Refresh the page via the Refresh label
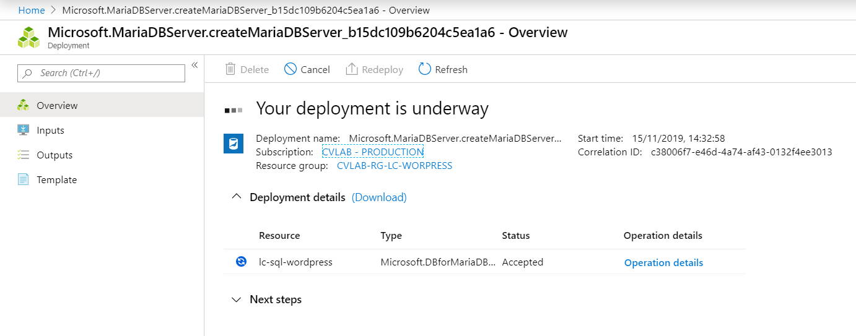 tap(451, 69)
